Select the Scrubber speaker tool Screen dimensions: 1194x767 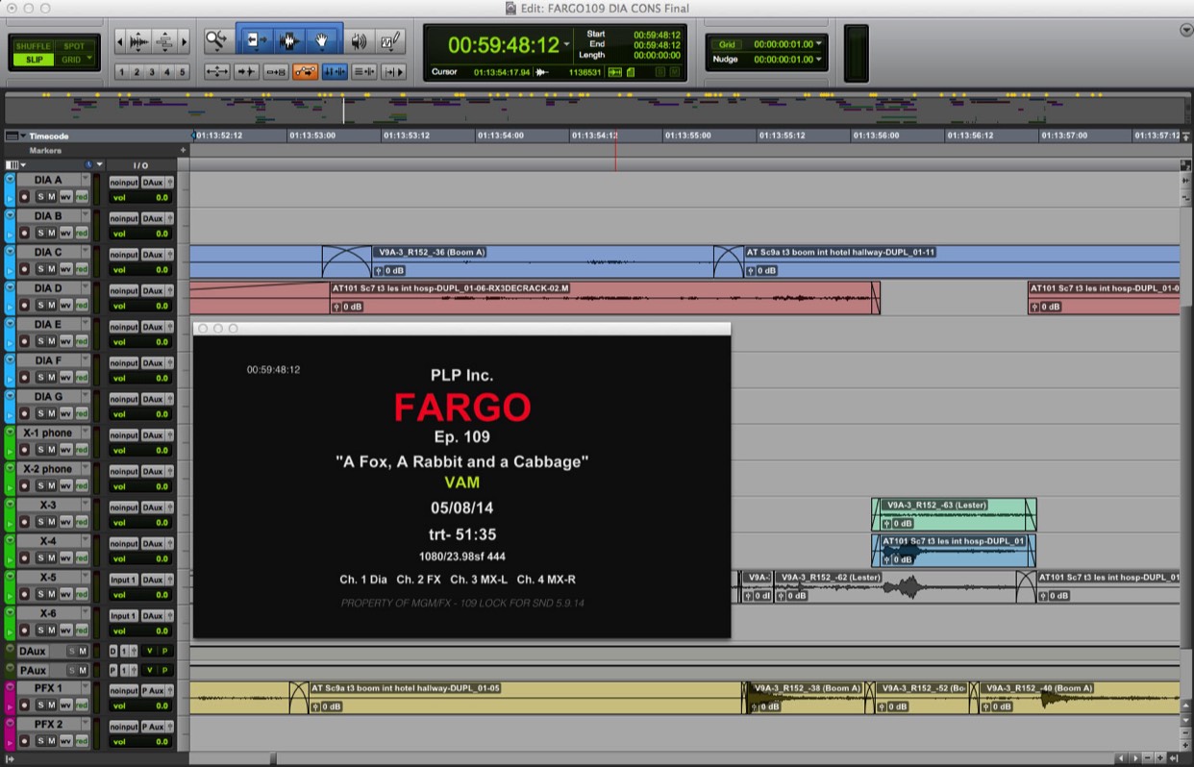tap(360, 41)
